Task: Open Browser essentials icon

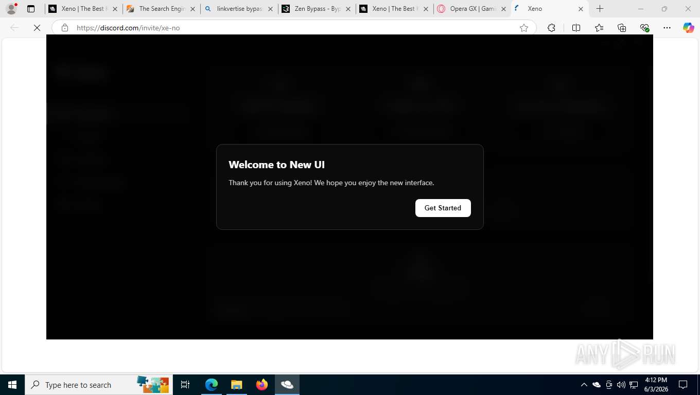Action: [x=644, y=28]
